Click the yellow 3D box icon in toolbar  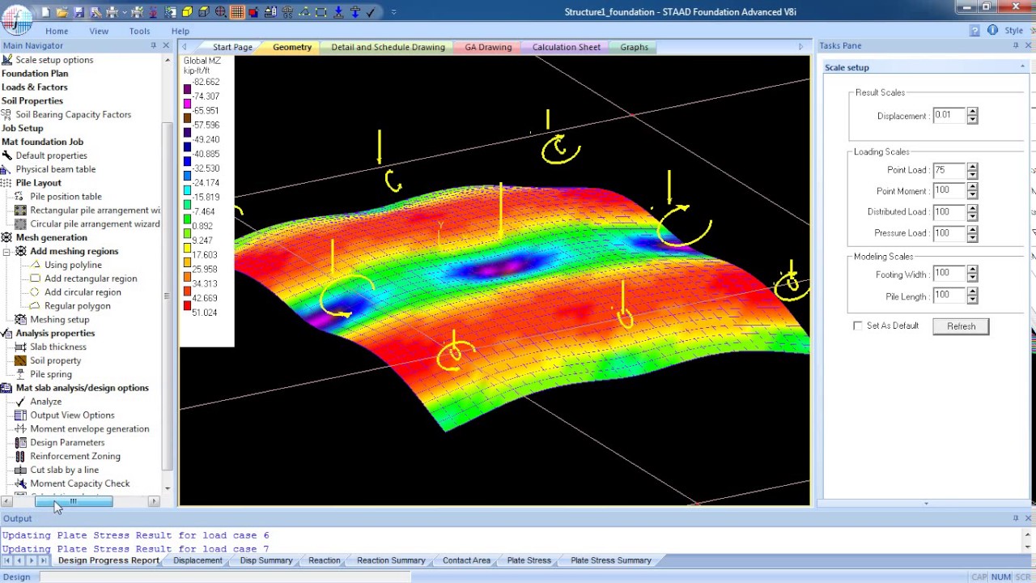coord(187,12)
